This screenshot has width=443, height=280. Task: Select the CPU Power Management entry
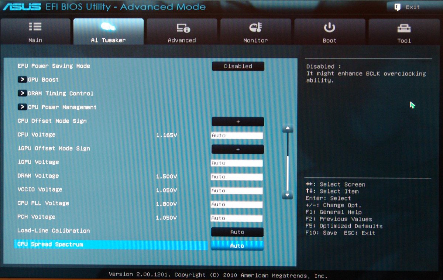tap(62, 107)
